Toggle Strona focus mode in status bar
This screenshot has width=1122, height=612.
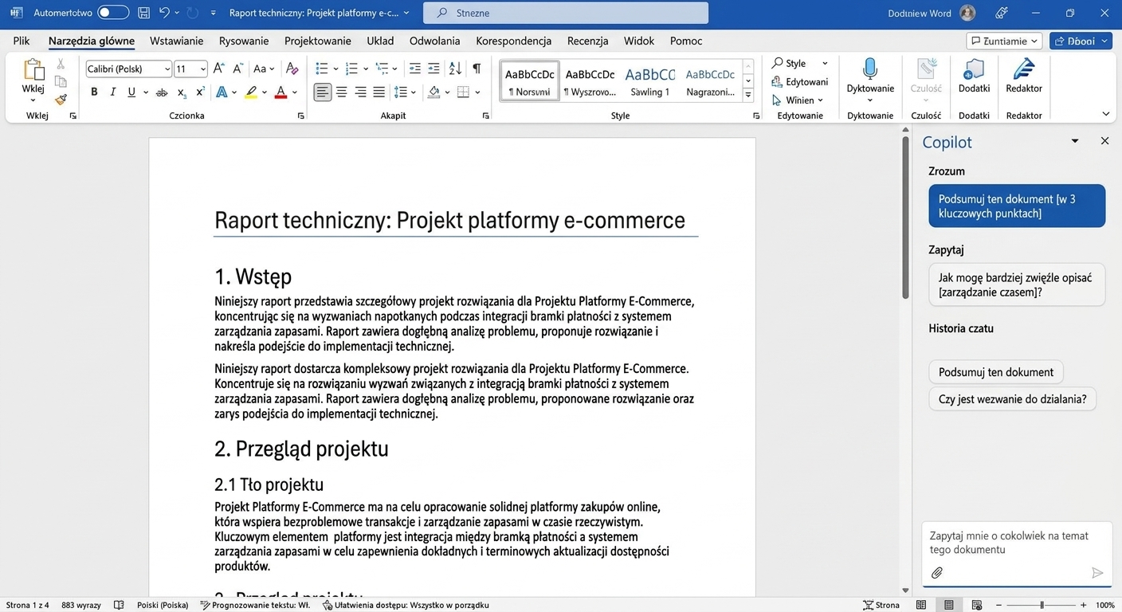coord(881,605)
